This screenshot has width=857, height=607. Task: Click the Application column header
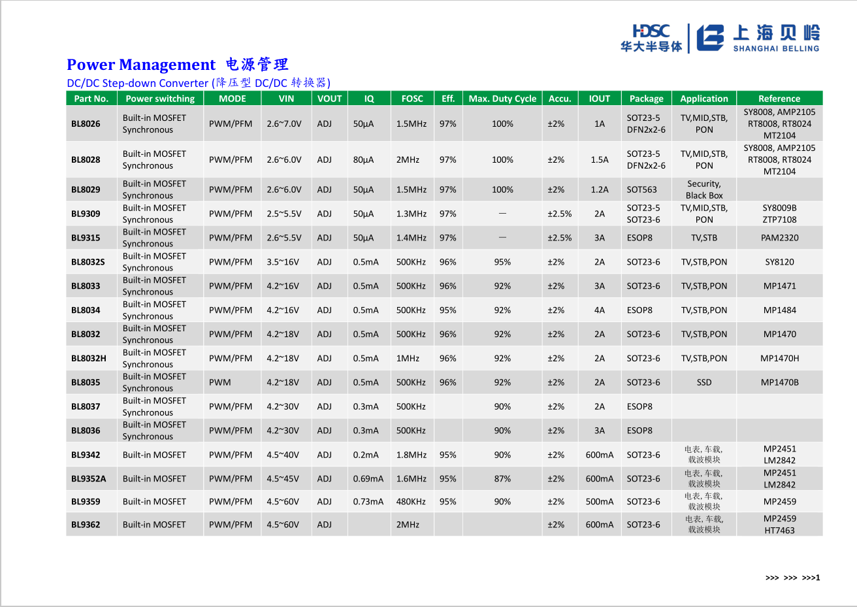(703, 99)
